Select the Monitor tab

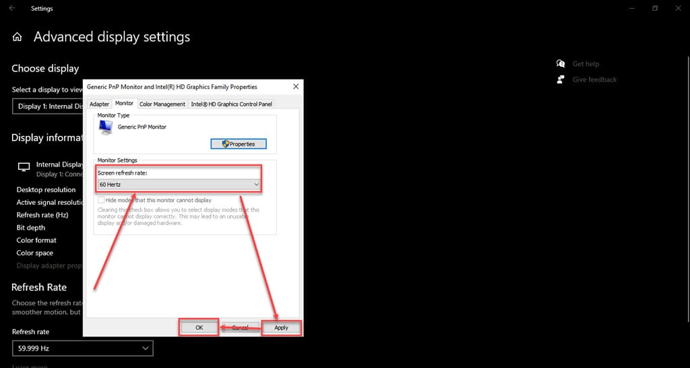pyautogui.click(x=124, y=103)
